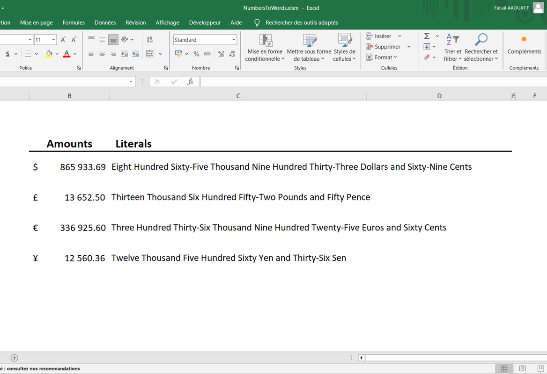Toggle wrap text button
The image size is (547, 374).
pyautogui.click(x=150, y=40)
